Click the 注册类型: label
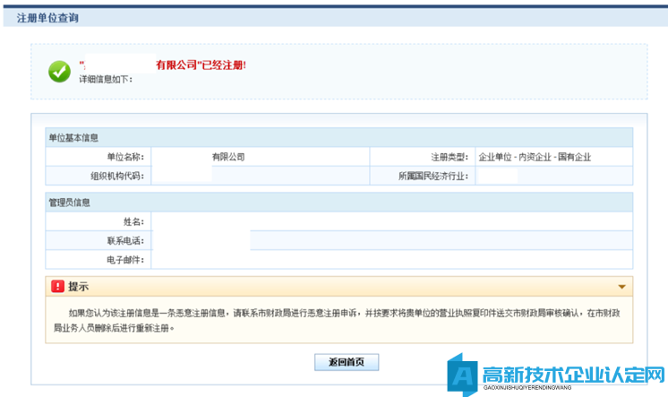 (x=450, y=157)
